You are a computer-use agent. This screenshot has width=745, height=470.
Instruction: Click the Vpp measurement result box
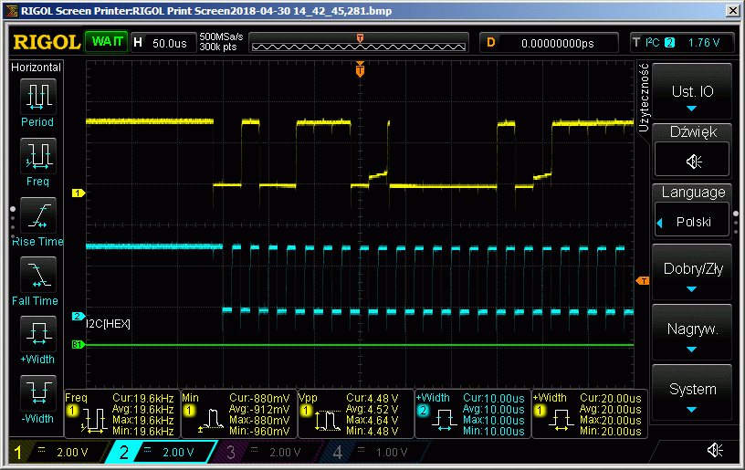[x=356, y=414]
